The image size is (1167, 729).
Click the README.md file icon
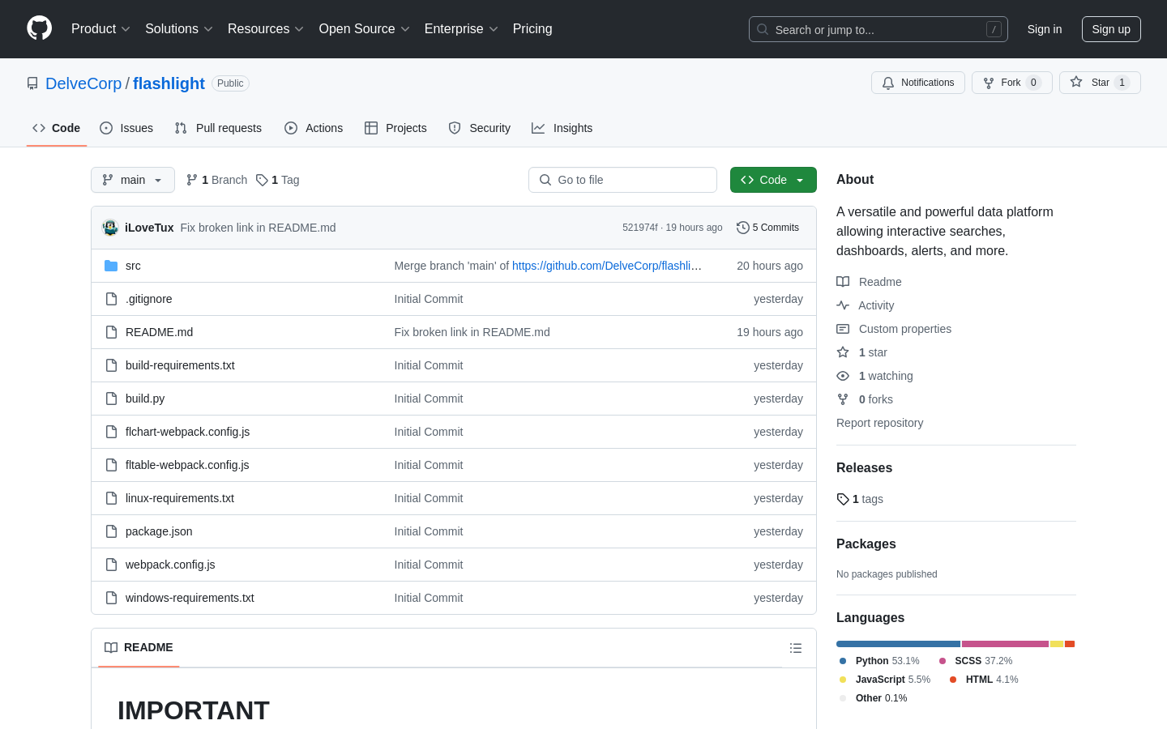pos(111,332)
